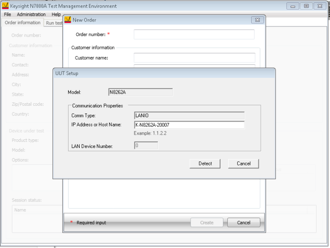Click the 'Contact:' label in main window
330x248 pixels.
tap(20, 65)
